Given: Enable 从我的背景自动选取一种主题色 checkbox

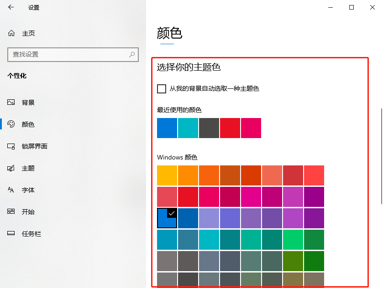Looking at the screenshot, I should [161, 89].
